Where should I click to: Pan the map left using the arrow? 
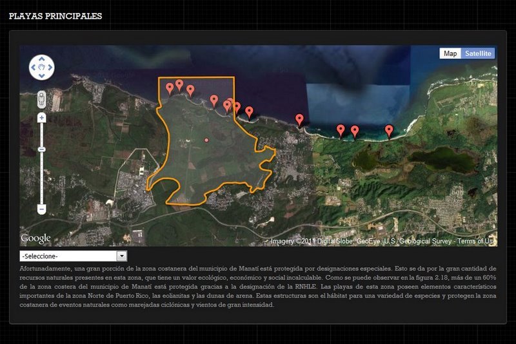click(x=34, y=67)
